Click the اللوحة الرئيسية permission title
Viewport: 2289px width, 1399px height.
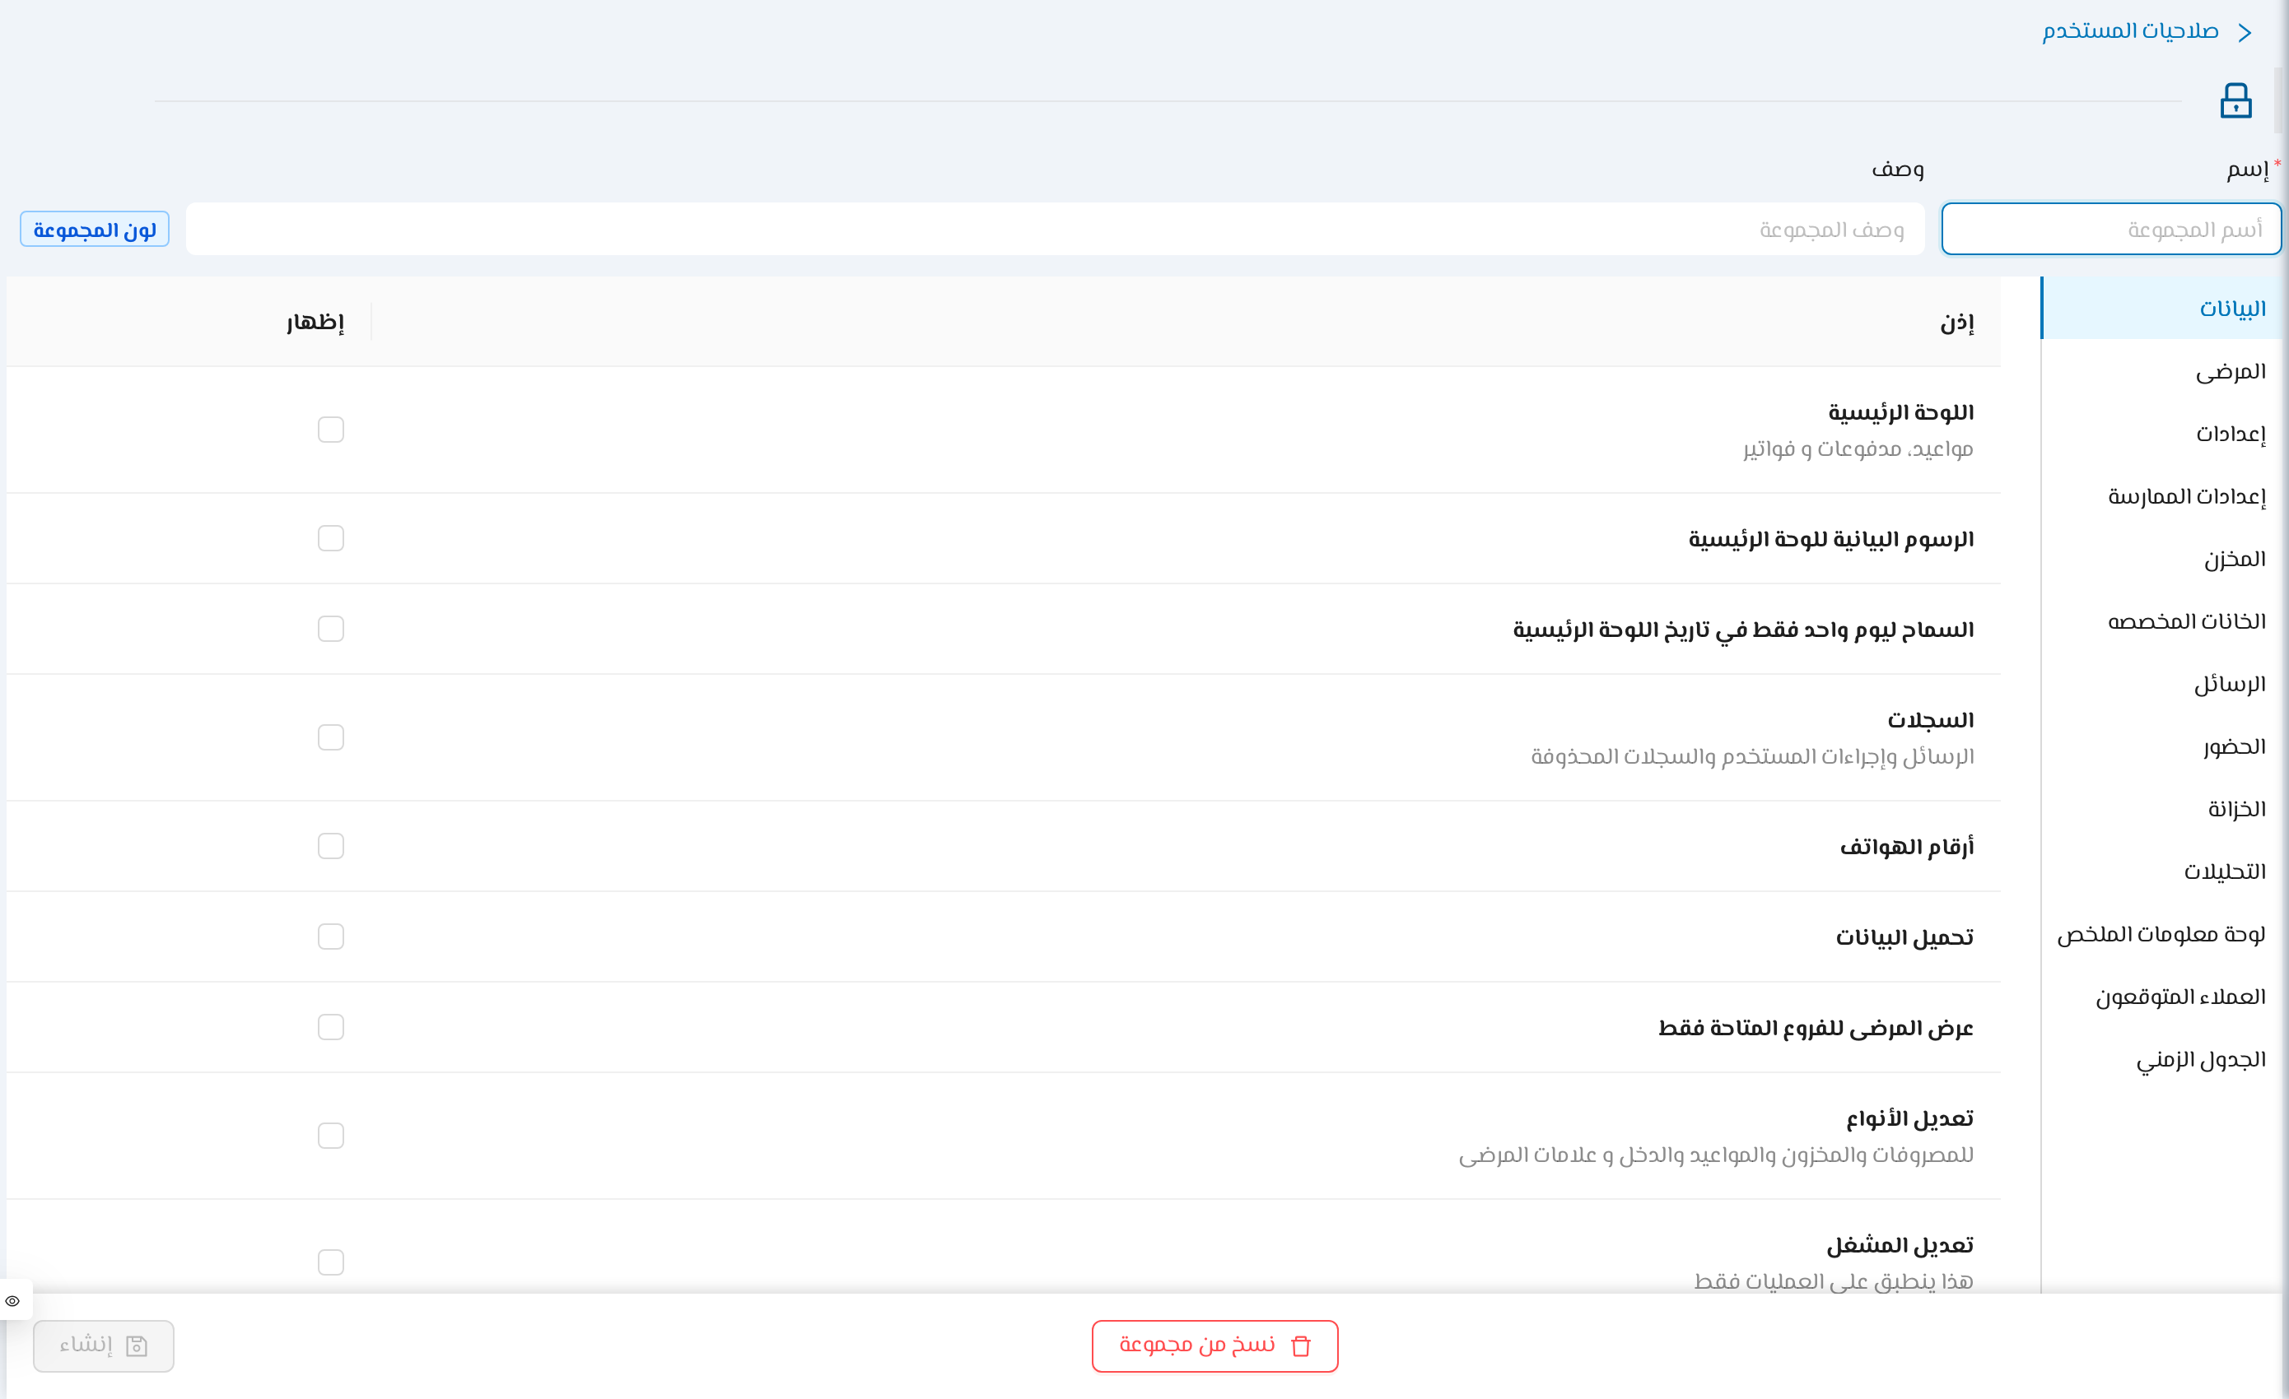click(1900, 412)
